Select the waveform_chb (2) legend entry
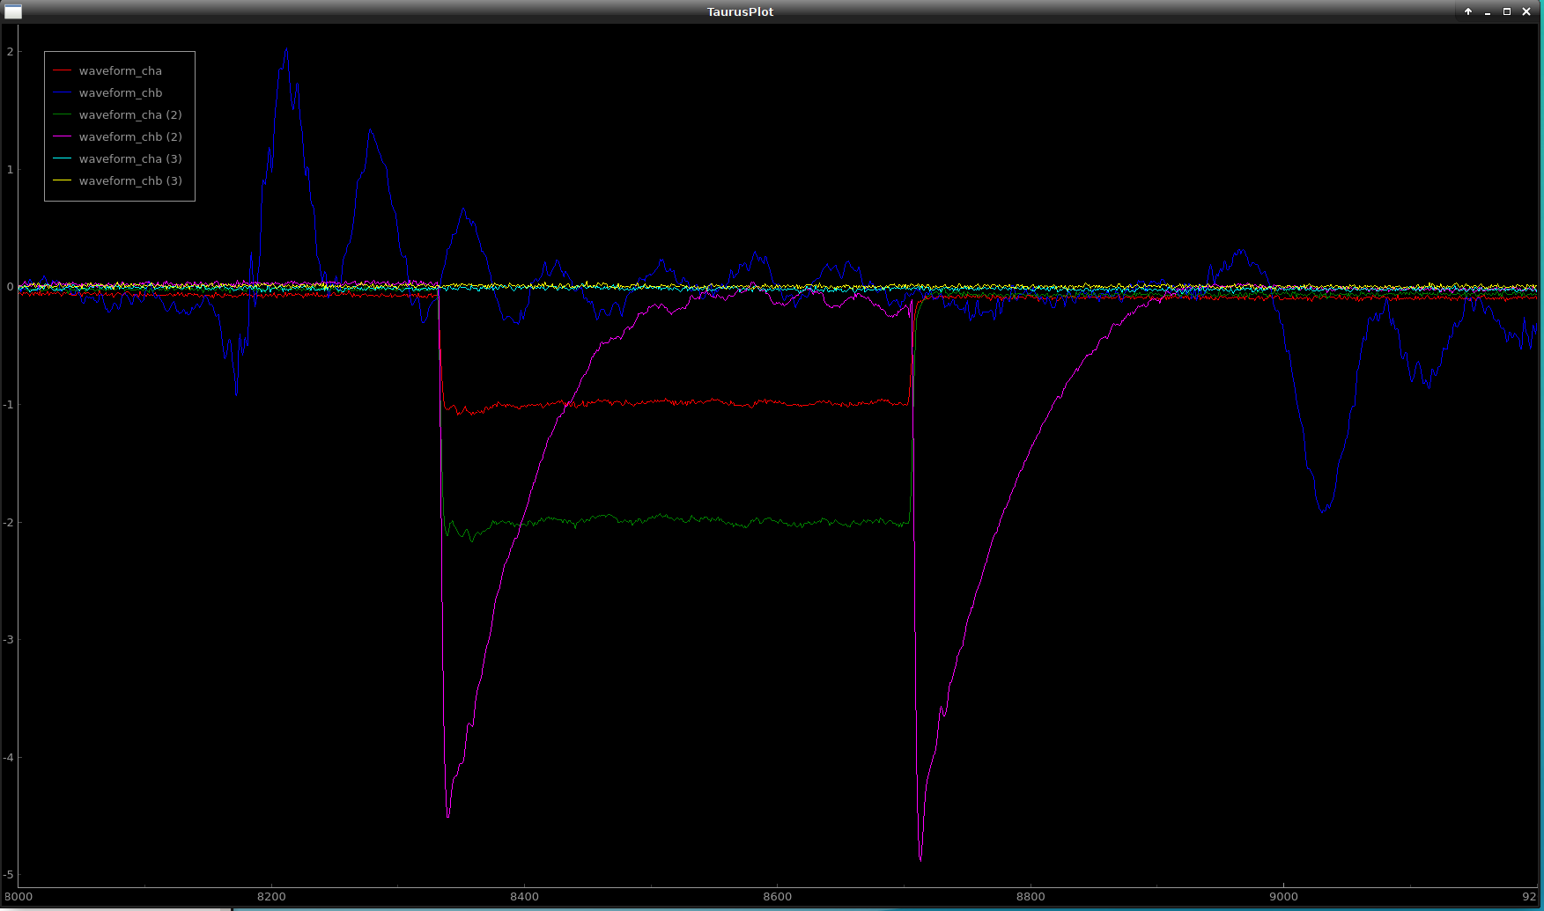The height and width of the screenshot is (911, 1544). tap(130, 136)
